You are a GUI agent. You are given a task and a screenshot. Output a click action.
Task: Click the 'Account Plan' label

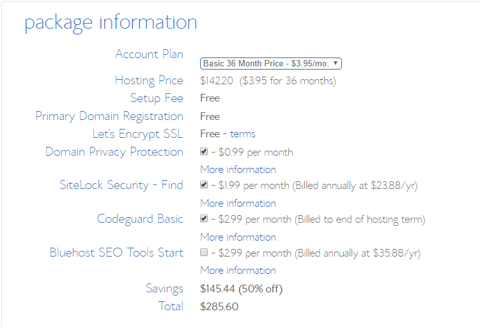click(150, 54)
